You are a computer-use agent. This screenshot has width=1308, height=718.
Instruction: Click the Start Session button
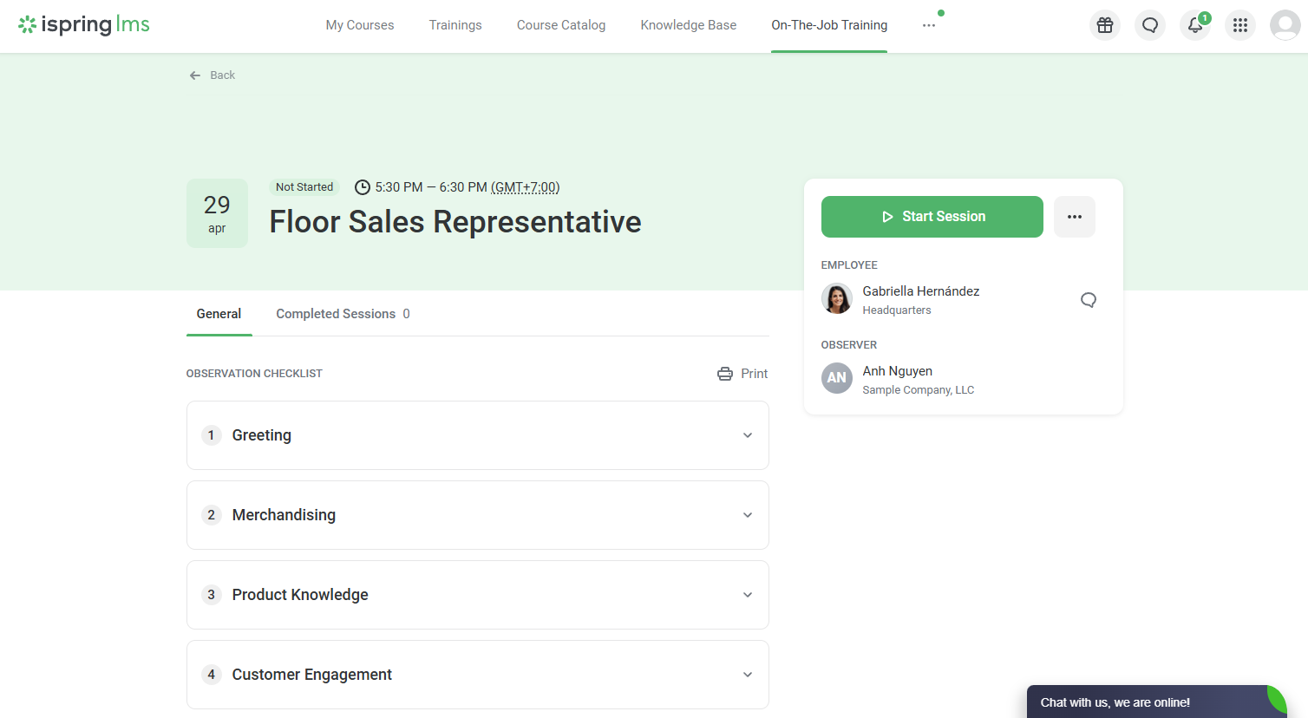coord(932,217)
